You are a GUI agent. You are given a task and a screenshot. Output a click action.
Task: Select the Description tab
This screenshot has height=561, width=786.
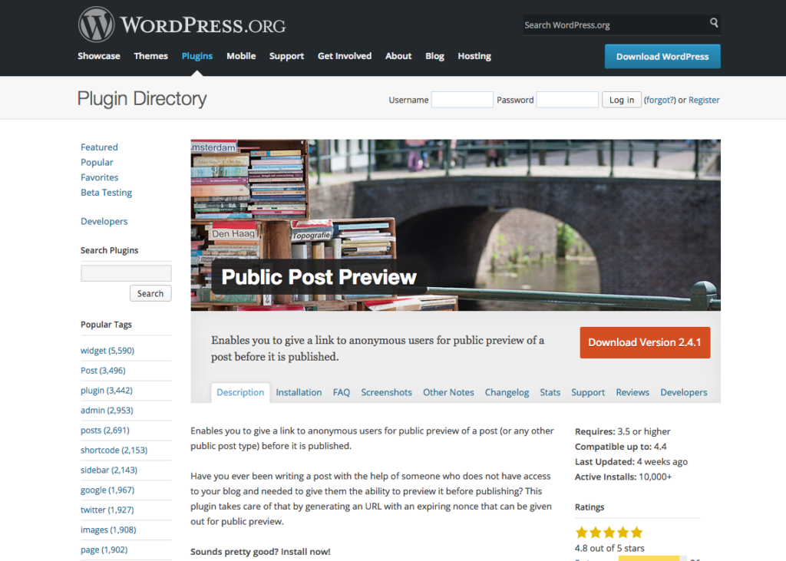[x=240, y=393]
